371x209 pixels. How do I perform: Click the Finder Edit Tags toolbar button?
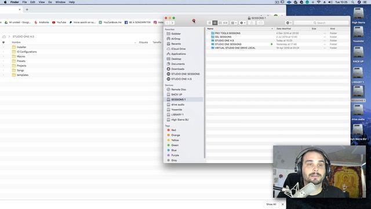pos(260,23)
